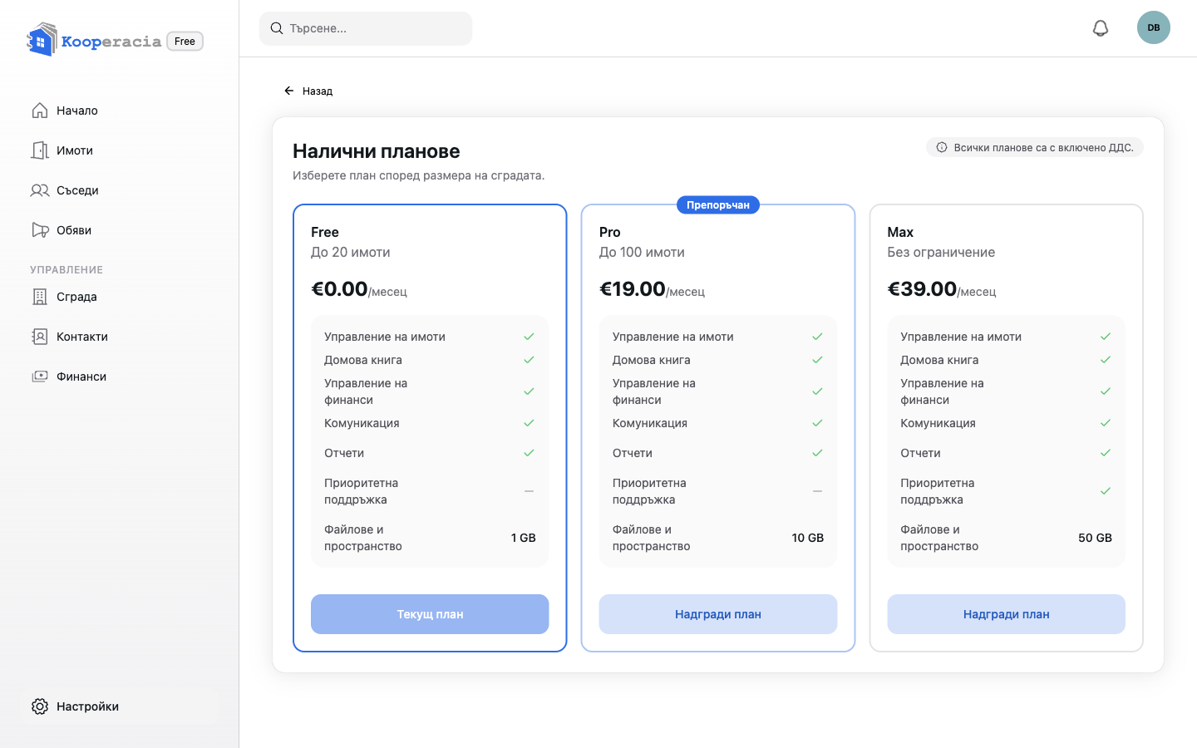The height and width of the screenshot is (748, 1197).
Task: Click the info icon in the ДДС notice
Action: pos(942,147)
